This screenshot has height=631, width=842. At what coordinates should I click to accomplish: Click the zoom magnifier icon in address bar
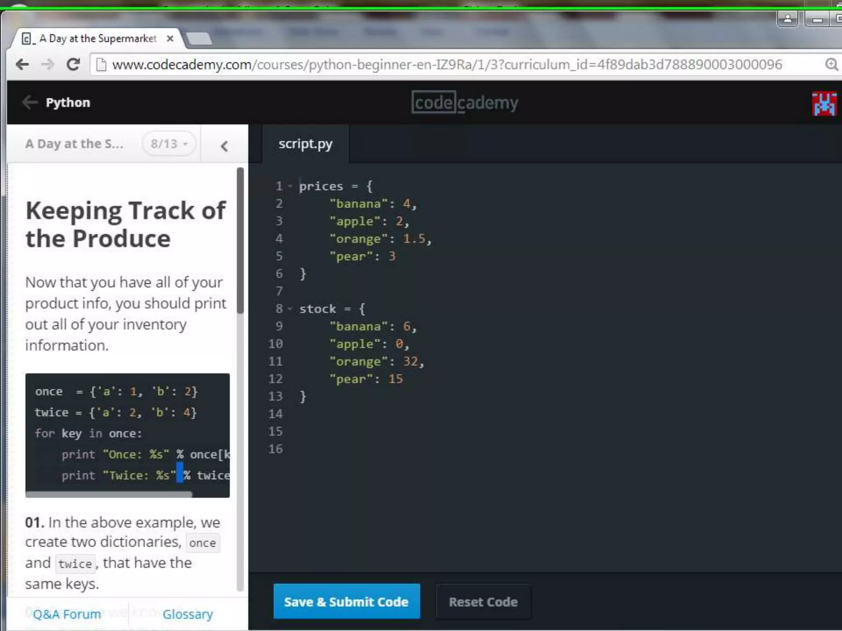click(x=831, y=64)
